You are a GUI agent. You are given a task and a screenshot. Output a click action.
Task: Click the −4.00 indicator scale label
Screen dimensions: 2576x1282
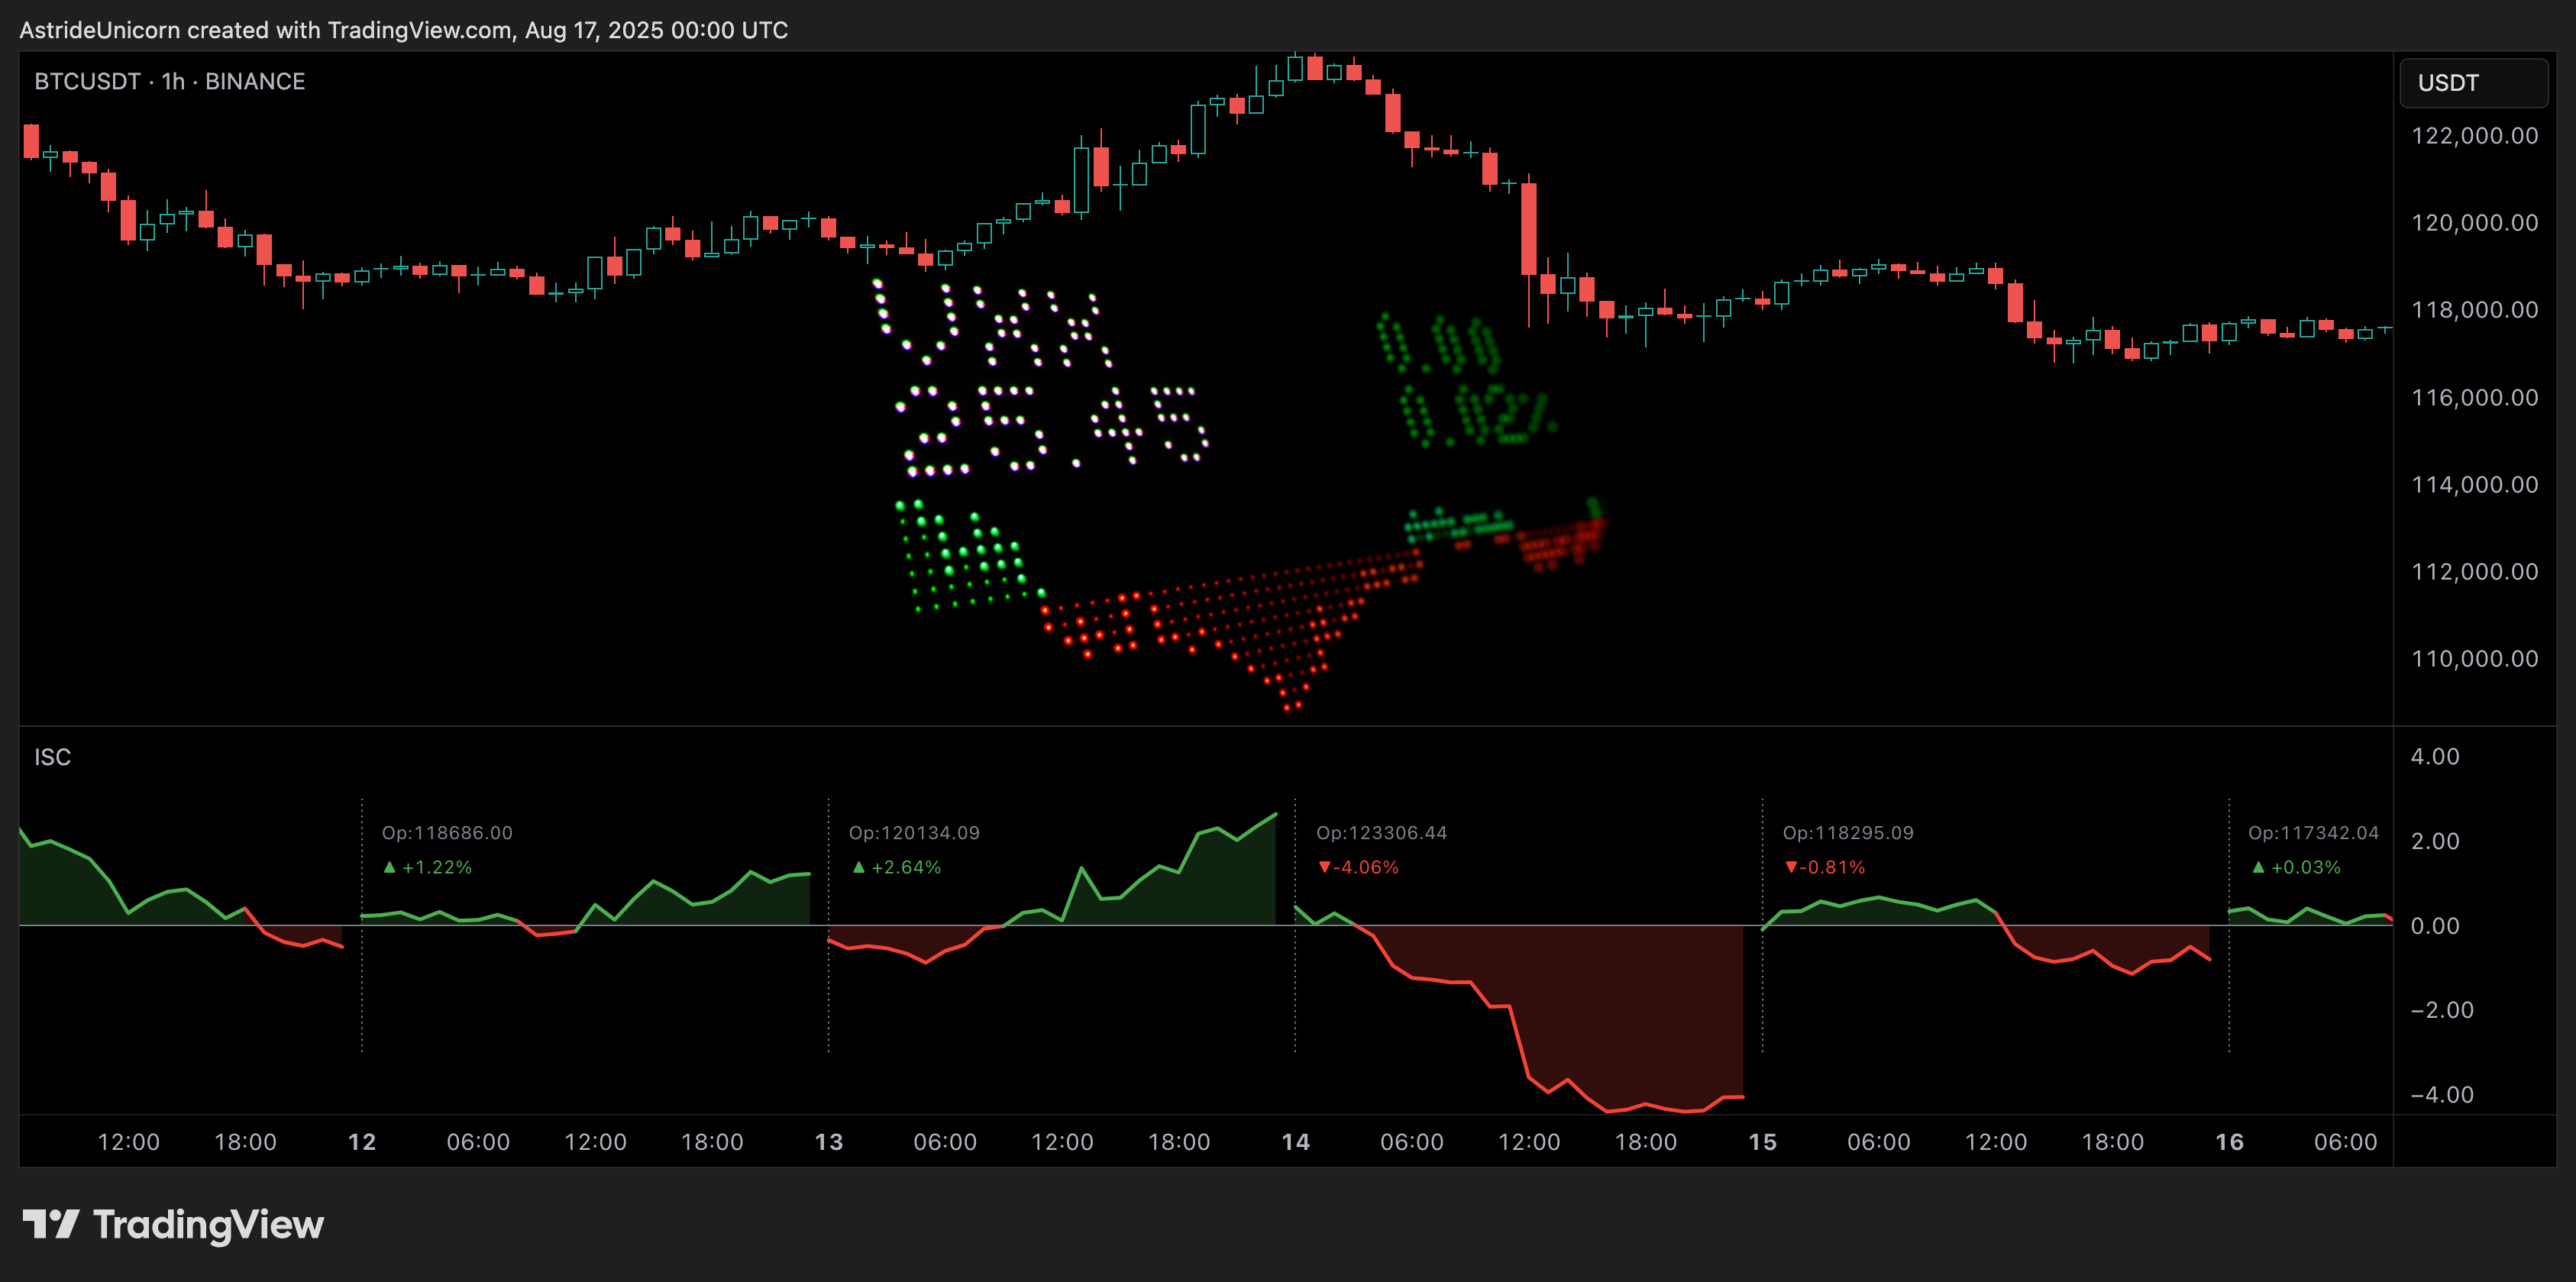[x=2442, y=1095]
